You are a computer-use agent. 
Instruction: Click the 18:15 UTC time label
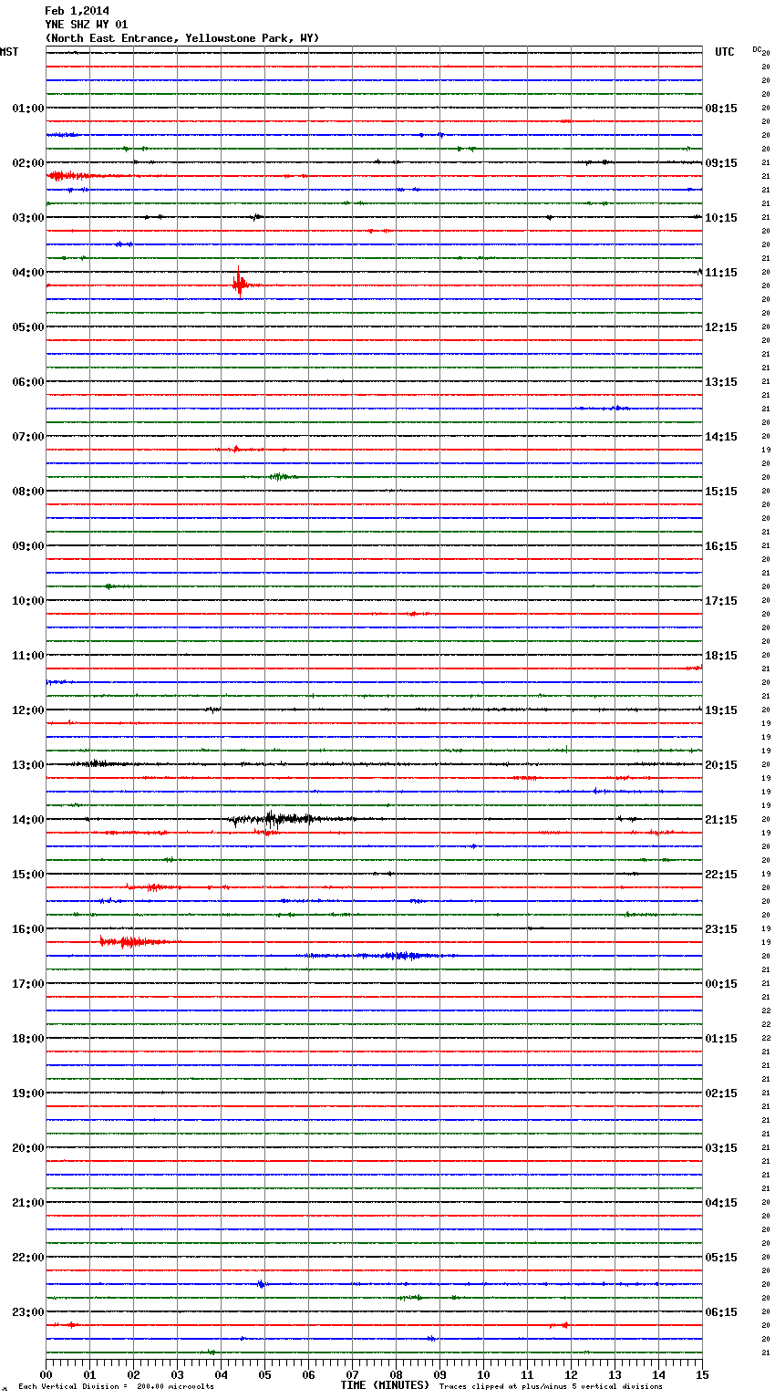(721, 656)
